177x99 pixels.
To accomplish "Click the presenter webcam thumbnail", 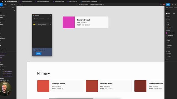I will pyautogui.click(x=6, y=89).
